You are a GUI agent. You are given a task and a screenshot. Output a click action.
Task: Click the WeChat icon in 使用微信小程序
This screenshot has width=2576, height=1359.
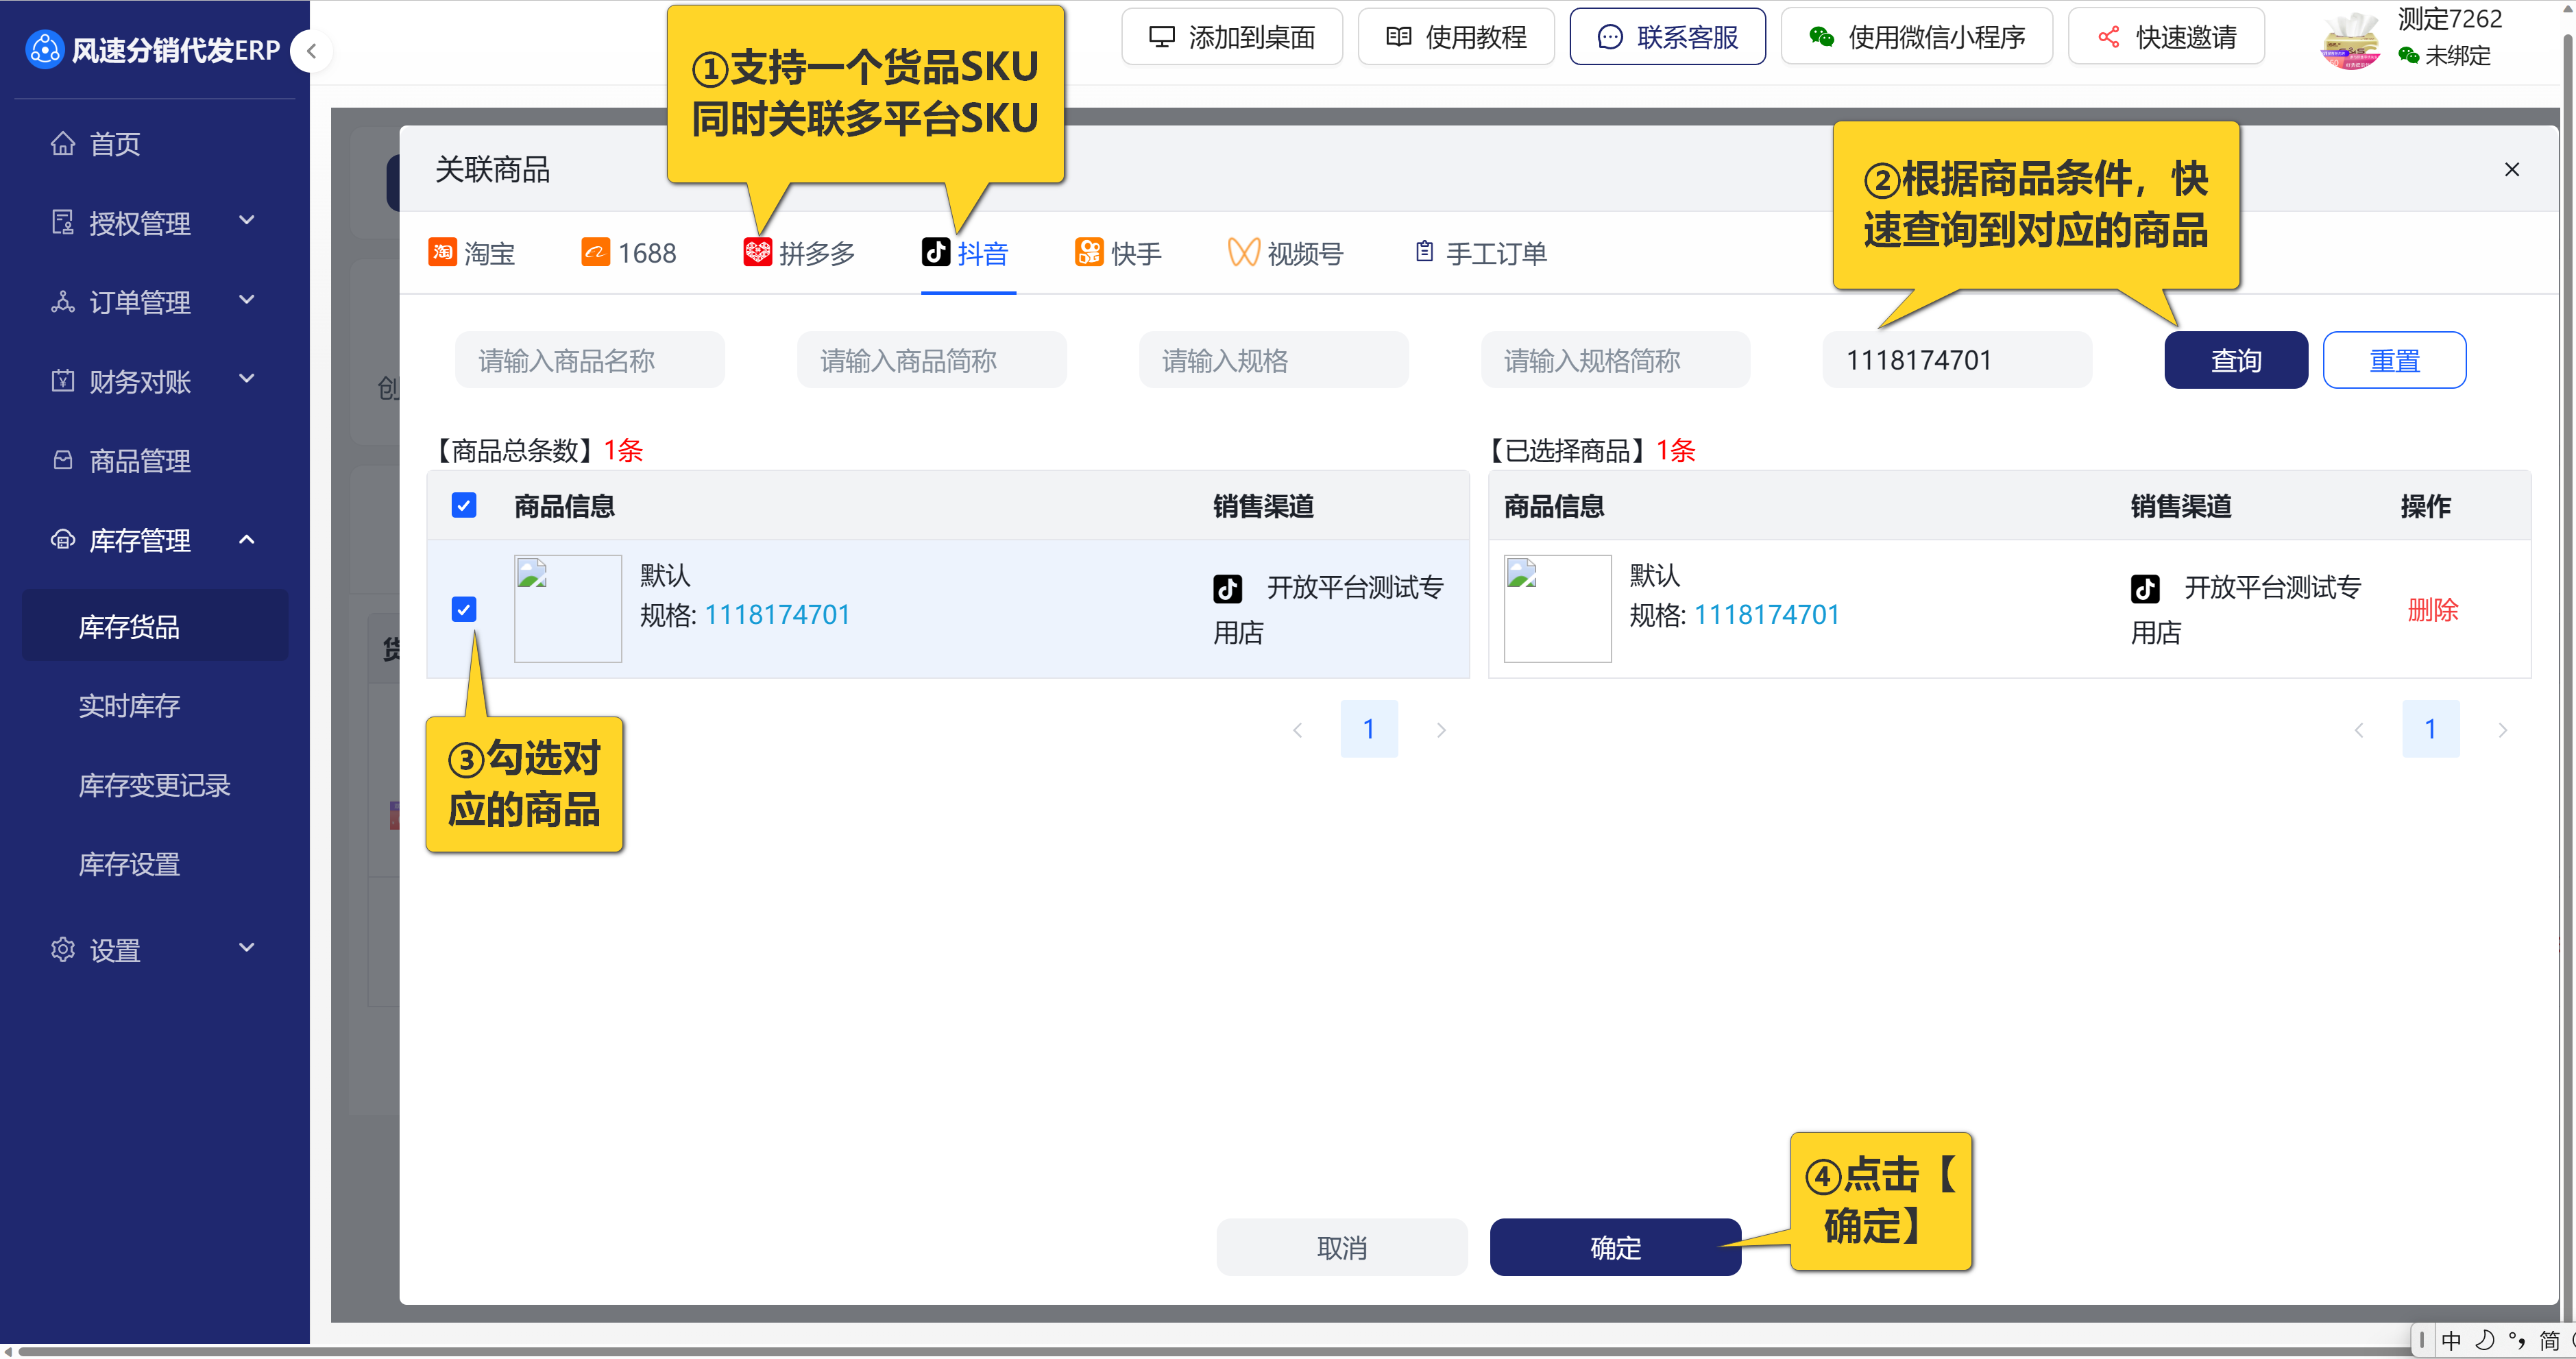pos(1821,37)
